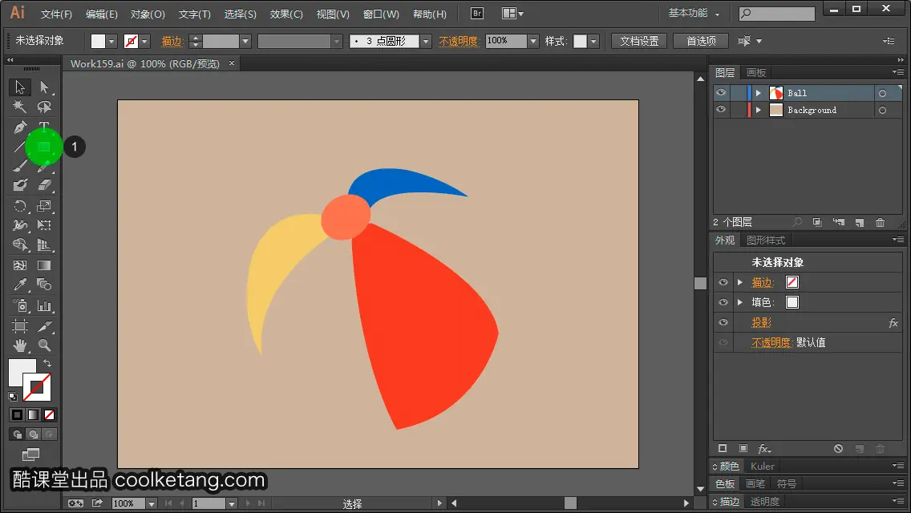
Task: Select the Lasso tool
Action: [44, 107]
